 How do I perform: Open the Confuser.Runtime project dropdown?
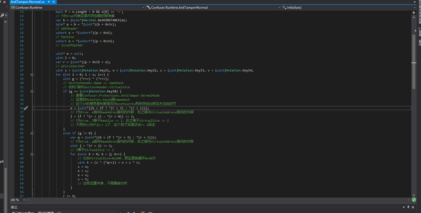point(143,8)
